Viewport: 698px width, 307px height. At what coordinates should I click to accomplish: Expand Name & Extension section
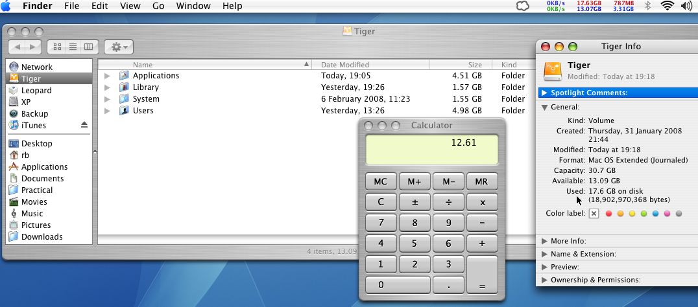click(x=544, y=254)
